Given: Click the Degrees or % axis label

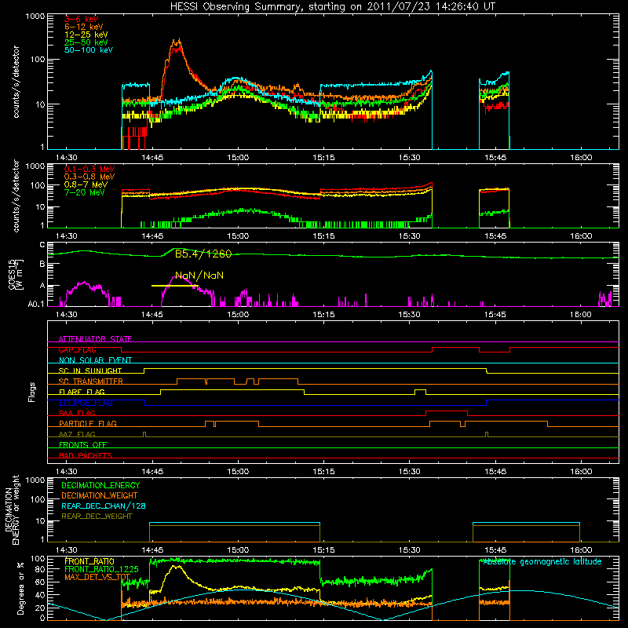Looking at the screenshot, I should (x=20, y=588).
